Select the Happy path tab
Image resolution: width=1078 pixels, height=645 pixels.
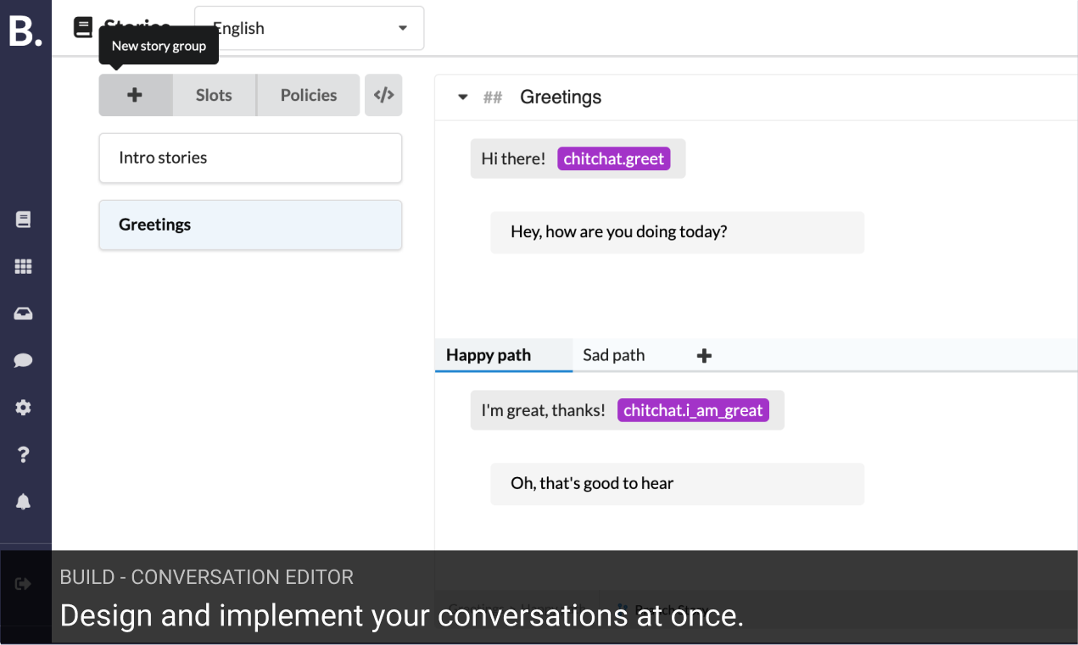tap(489, 355)
